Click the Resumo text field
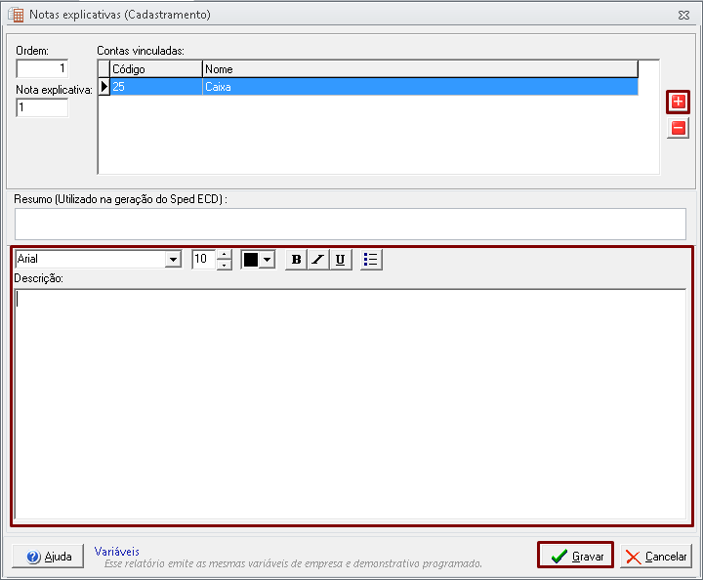The image size is (703, 580). click(351, 224)
